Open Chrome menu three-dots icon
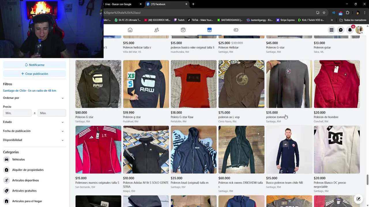The height and width of the screenshot is (207, 369). pos(365,13)
